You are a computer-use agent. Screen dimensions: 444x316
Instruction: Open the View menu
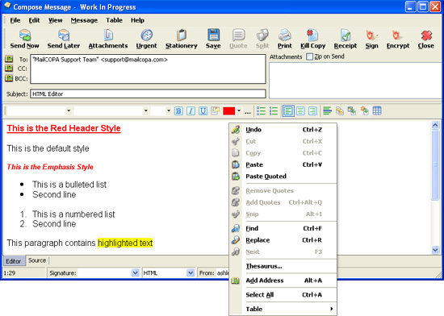click(55, 20)
